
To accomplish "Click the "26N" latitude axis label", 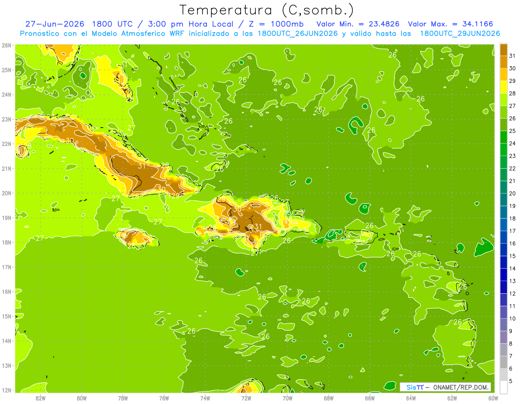I will click(x=7, y=45).
